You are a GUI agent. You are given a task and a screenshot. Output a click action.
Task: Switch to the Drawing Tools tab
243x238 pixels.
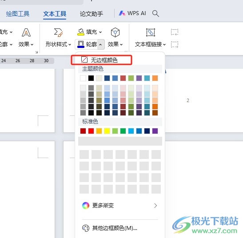(x=18, y=14)
